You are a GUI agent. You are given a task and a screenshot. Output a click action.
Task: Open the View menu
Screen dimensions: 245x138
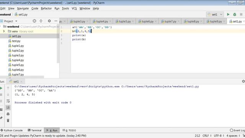pyautogui.click(x=11, y=8)
